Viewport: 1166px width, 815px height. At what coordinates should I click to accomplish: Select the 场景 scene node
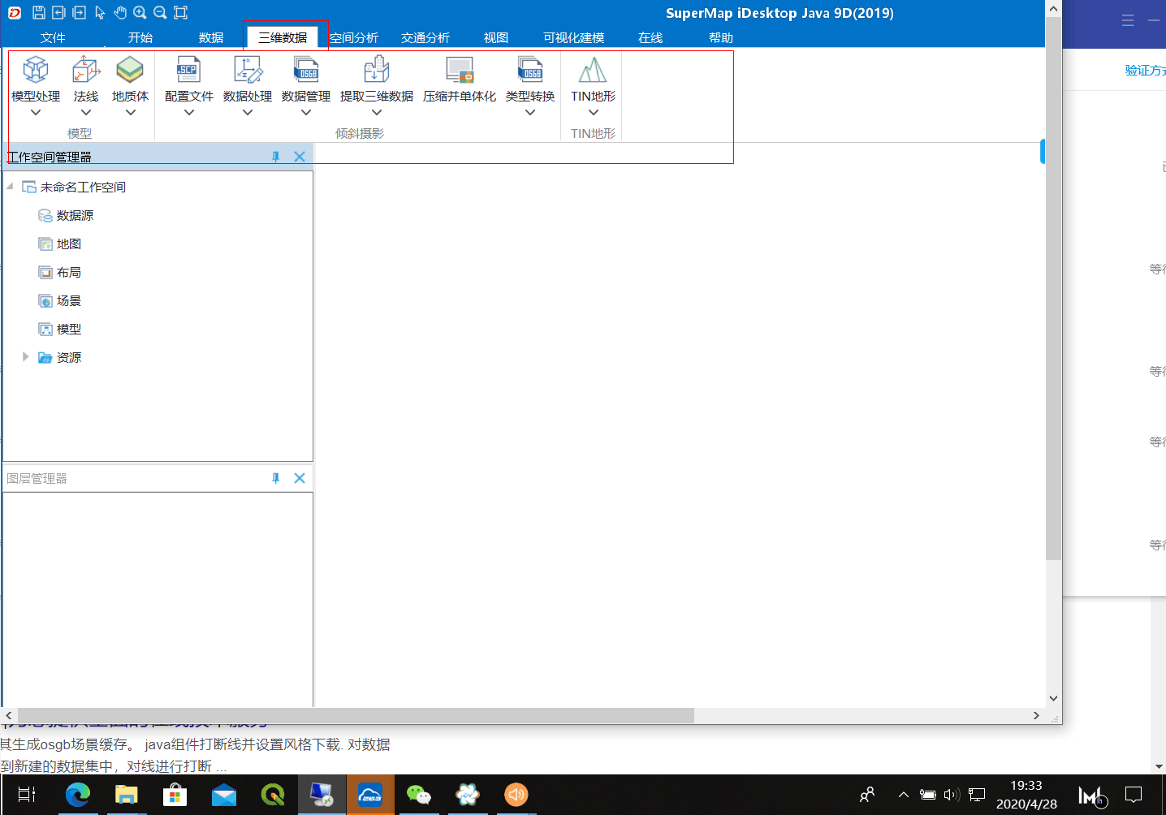69,301
